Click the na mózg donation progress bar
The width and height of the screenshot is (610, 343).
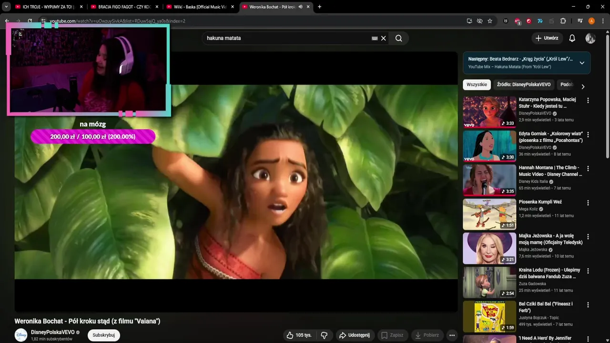tap(93, 137)
